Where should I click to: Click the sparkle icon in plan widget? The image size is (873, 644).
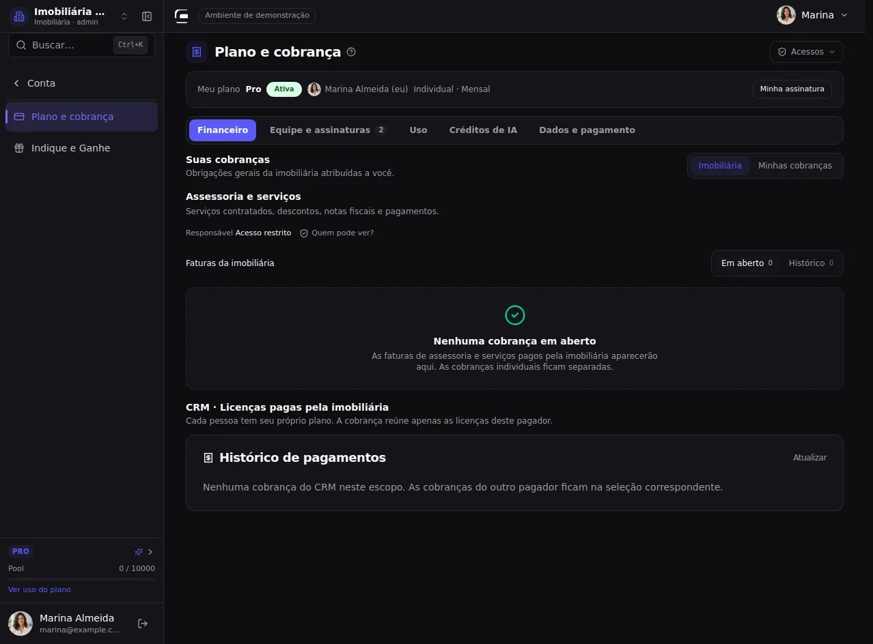point(139,552)
